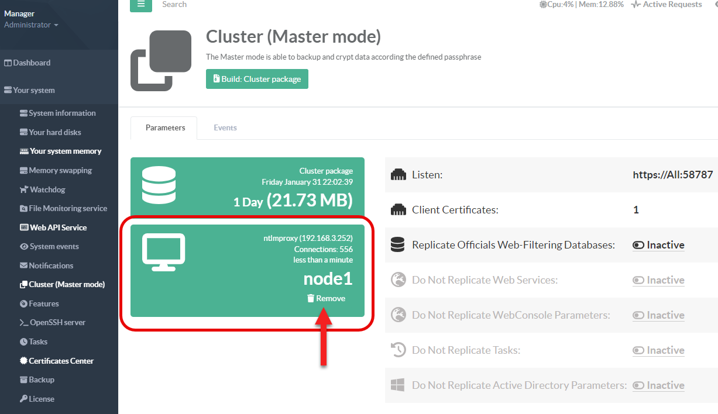Click the hamburger menu icon
The width and height of the screenshot is (718, 414).
(x=140, y=4)
